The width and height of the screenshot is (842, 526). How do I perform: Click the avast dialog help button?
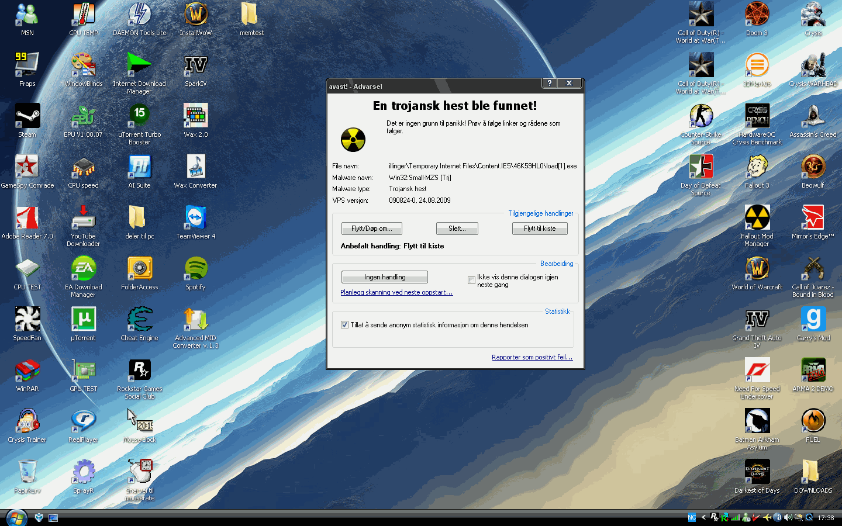[x=549, y=83]
